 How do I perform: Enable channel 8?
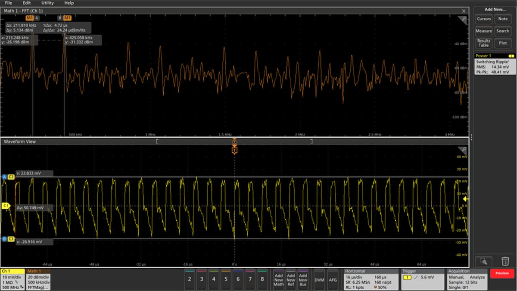[x=262, y=279]
